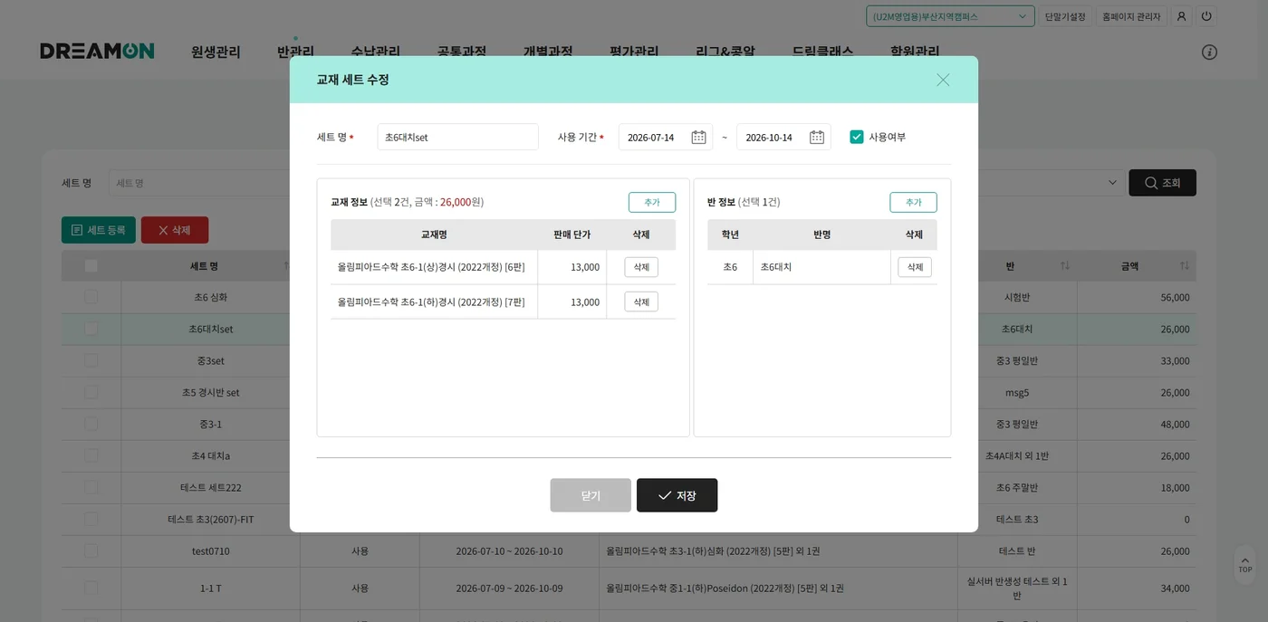
Task: Click 저장 to save the set
Action: tap(677, 495)
